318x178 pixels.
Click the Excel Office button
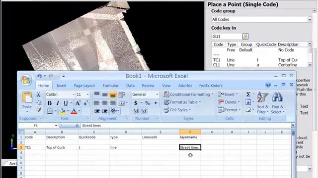click(x=26, y=80)
